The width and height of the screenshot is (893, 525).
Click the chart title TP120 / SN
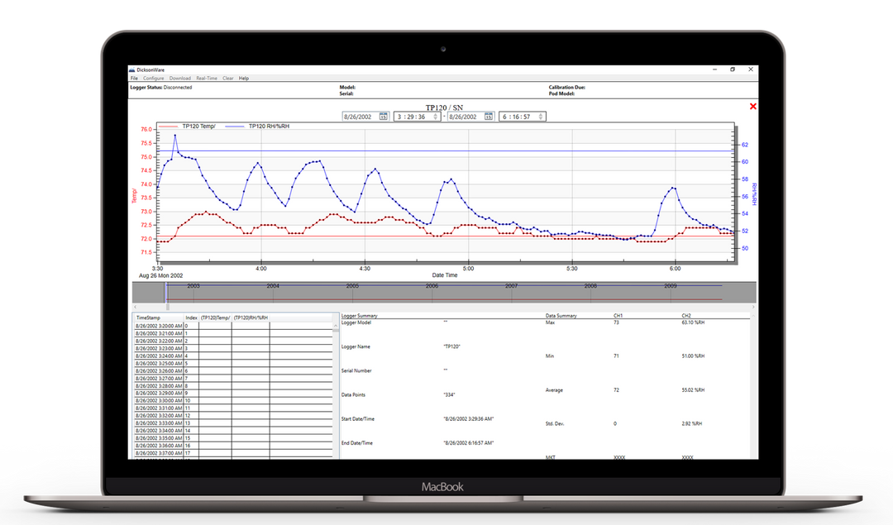(x=444, y=107)
